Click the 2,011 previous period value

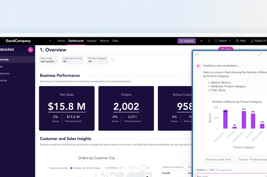(x=132, y=117)
